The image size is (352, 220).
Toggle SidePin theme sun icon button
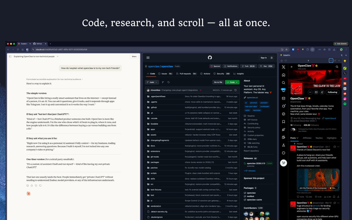(331, 61)
